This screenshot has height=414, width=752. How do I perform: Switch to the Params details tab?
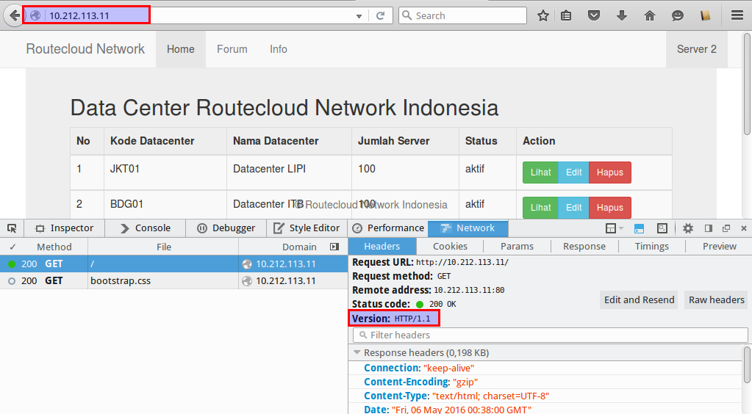[x=517, y=247]
